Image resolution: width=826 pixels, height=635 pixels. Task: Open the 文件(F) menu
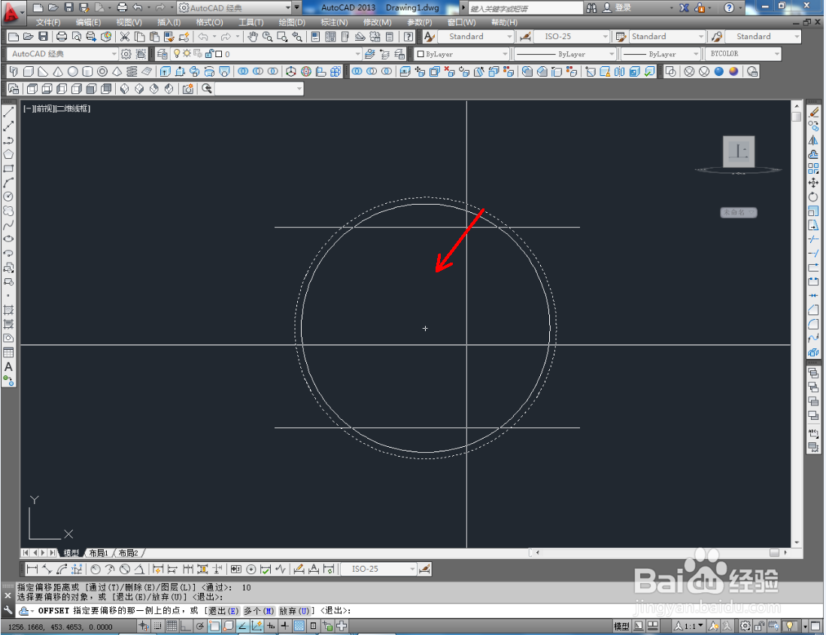click(48, 22)
